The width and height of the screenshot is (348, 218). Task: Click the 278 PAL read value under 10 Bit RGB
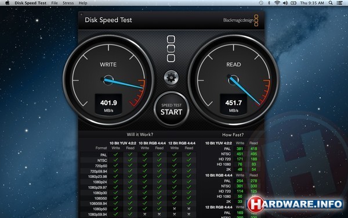coord(253,181)
